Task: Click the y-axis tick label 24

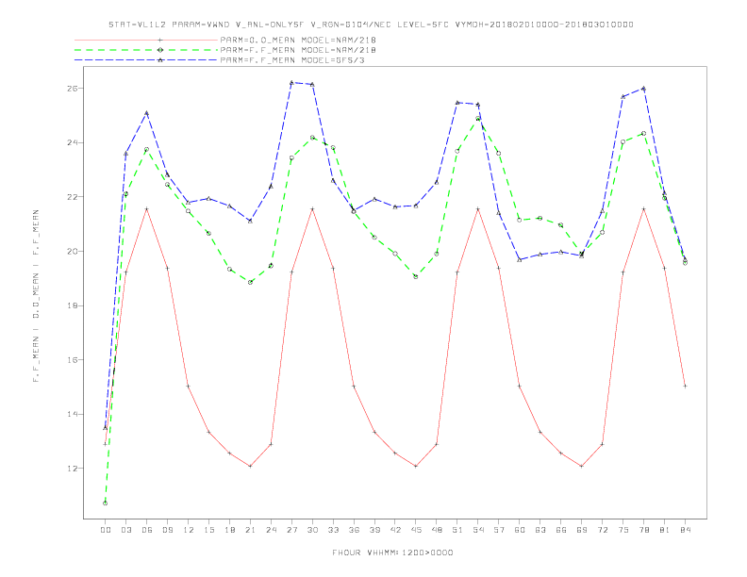Action: (x=72, y=142)
